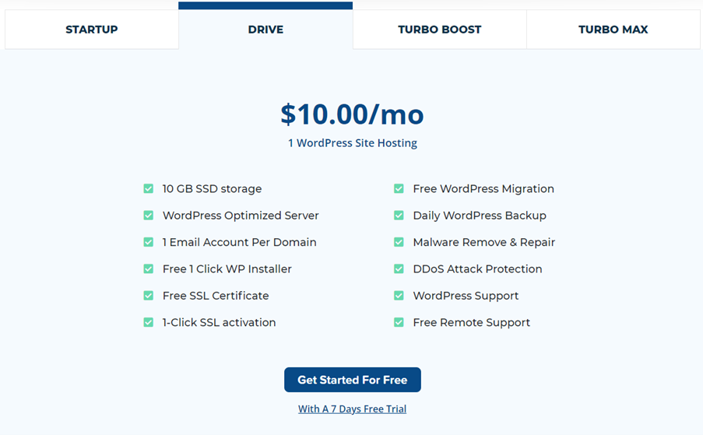
Task: Click the 1-Click SSL activation text
Action: tap(219, 323)
